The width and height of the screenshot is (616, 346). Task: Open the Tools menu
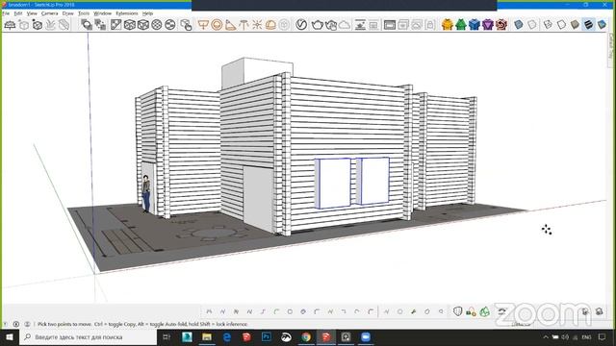pos(84,13)
